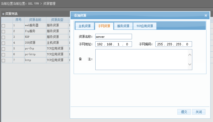Image resolution: width=213 pixels, height=122 pixels.
Task: Click the 资源名称 input field
Action: (x=113, y=37)
